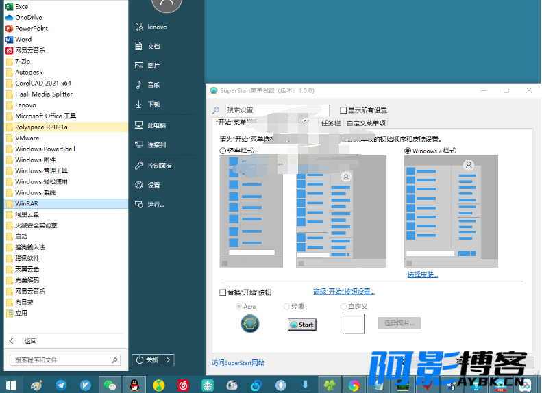The image size is (542, 393).
Task: Expand the VMware folder
Action: (x=66, y=138)
